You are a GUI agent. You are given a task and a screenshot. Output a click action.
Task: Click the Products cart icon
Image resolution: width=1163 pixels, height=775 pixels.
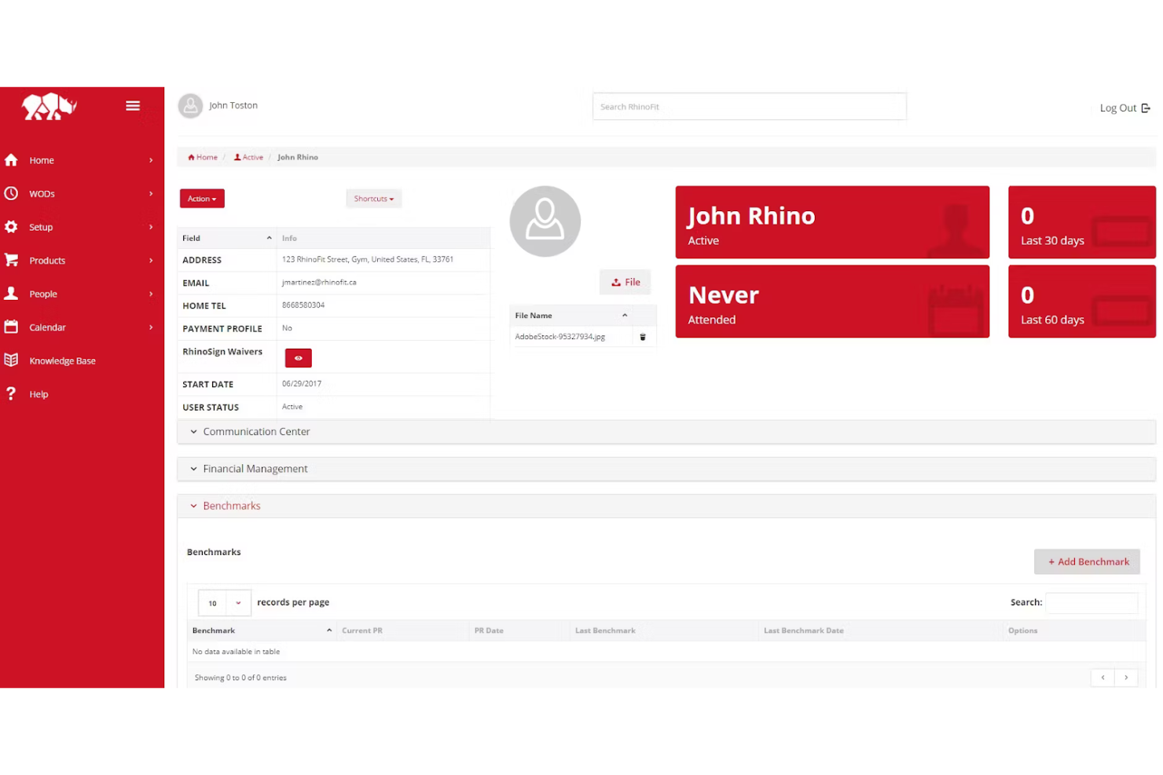pos(12,260)
